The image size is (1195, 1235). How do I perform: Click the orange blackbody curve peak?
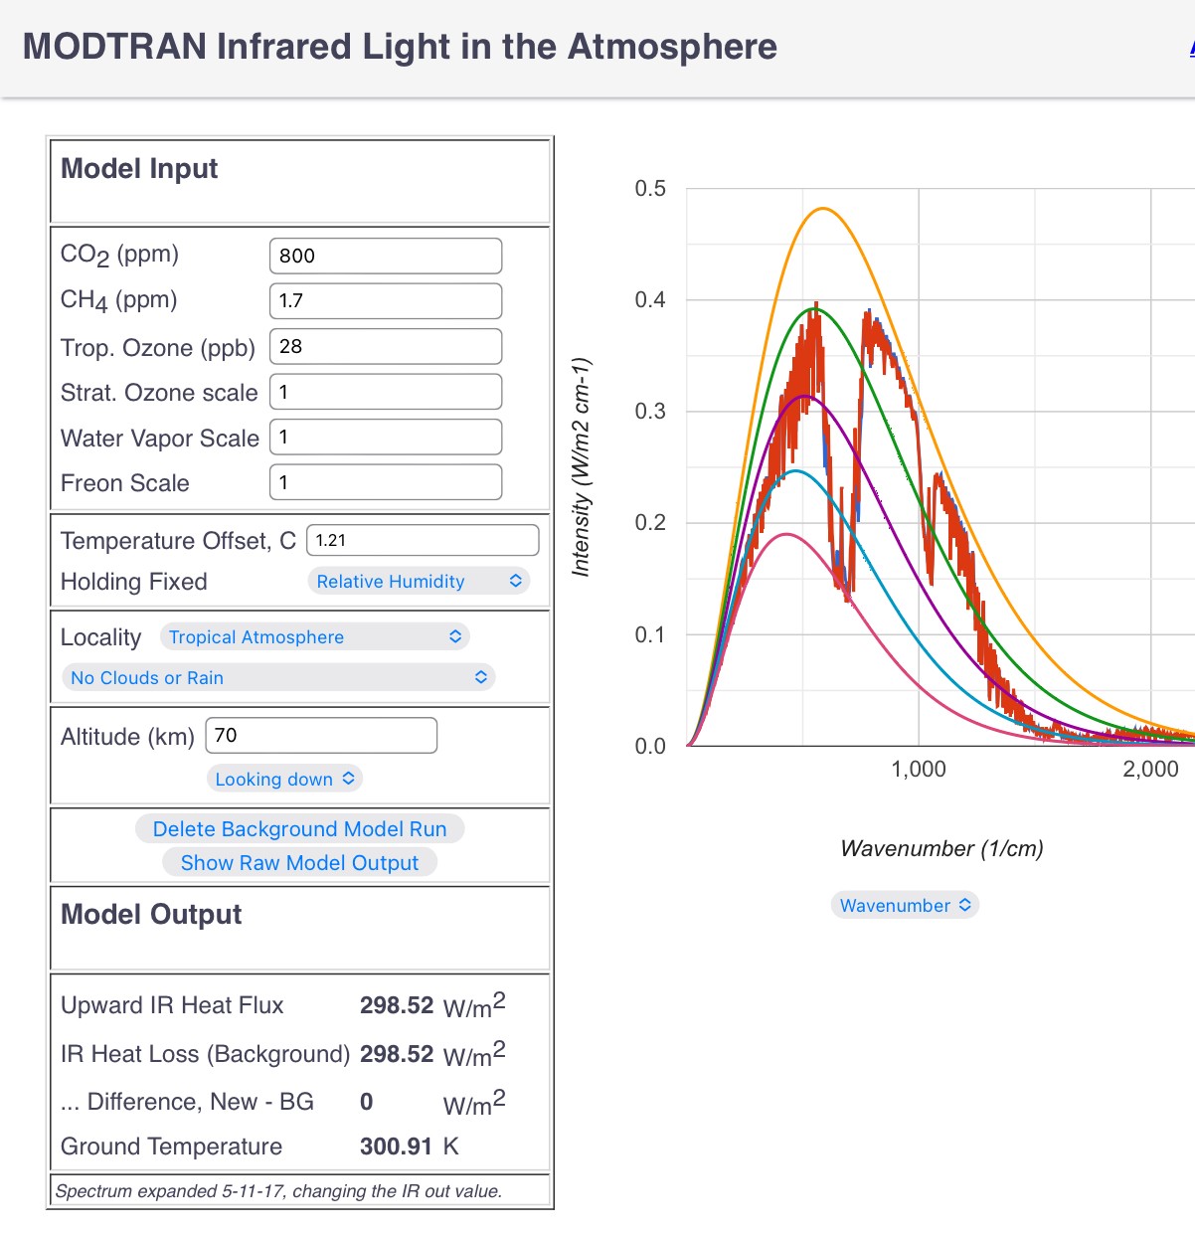point(823,209)
